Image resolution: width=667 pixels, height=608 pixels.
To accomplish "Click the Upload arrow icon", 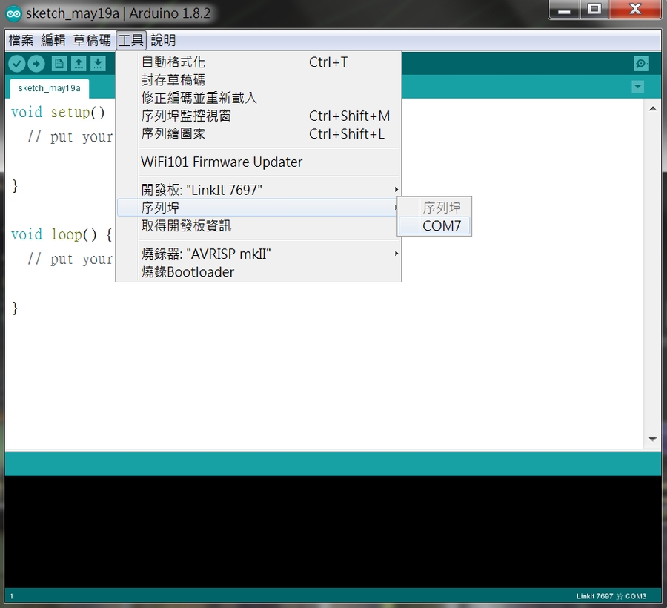I will (x=36, y=64).
